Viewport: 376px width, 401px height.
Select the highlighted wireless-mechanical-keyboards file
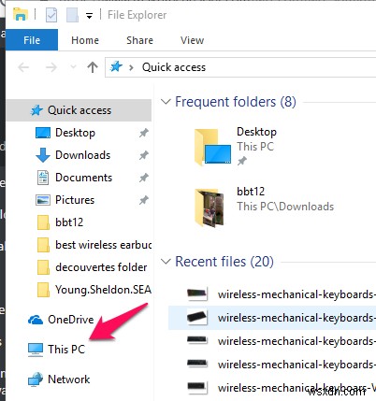(272, 318)
